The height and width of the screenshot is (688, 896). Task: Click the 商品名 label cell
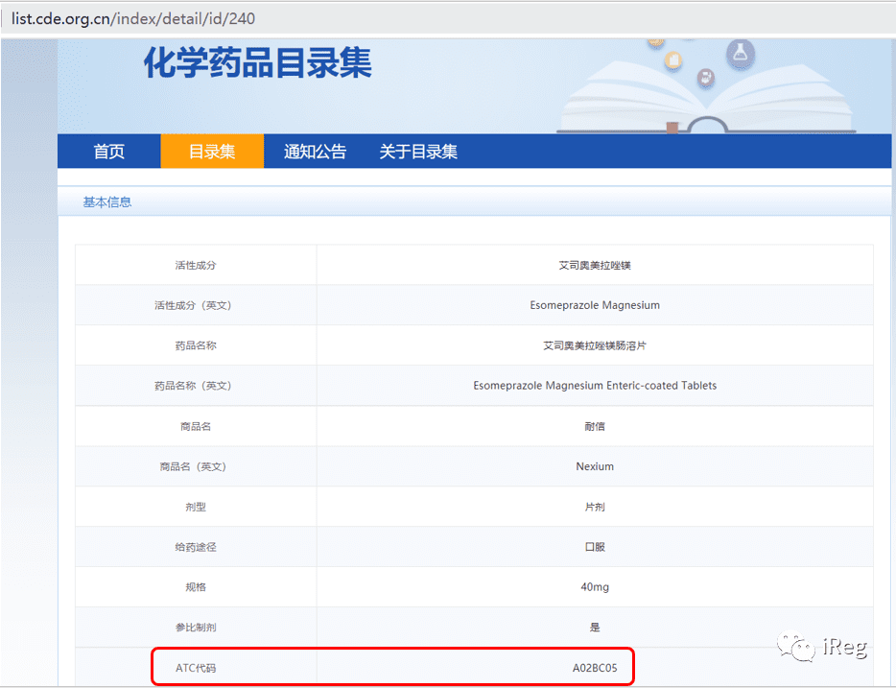coord(196,426)
